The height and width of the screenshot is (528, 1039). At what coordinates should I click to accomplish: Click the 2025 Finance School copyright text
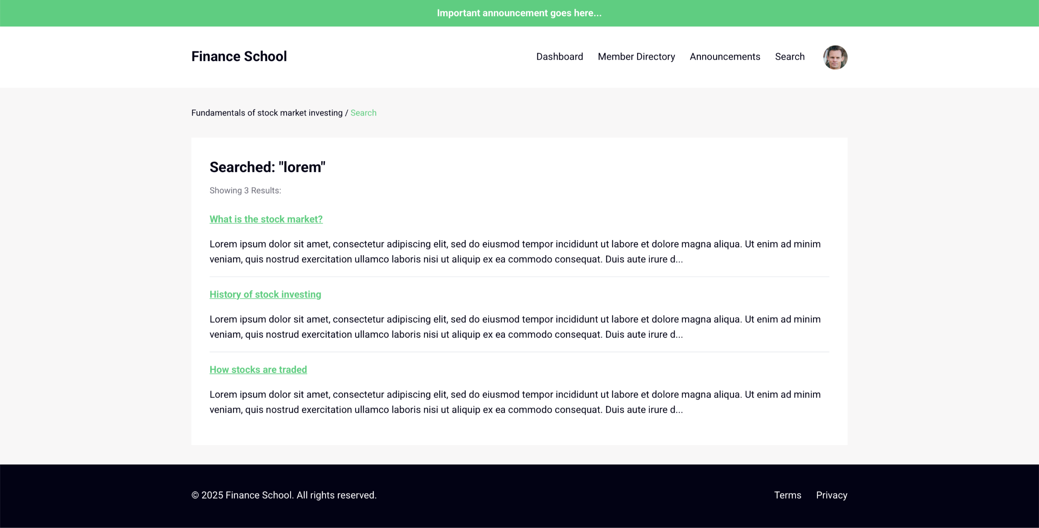tap(284, 495)
